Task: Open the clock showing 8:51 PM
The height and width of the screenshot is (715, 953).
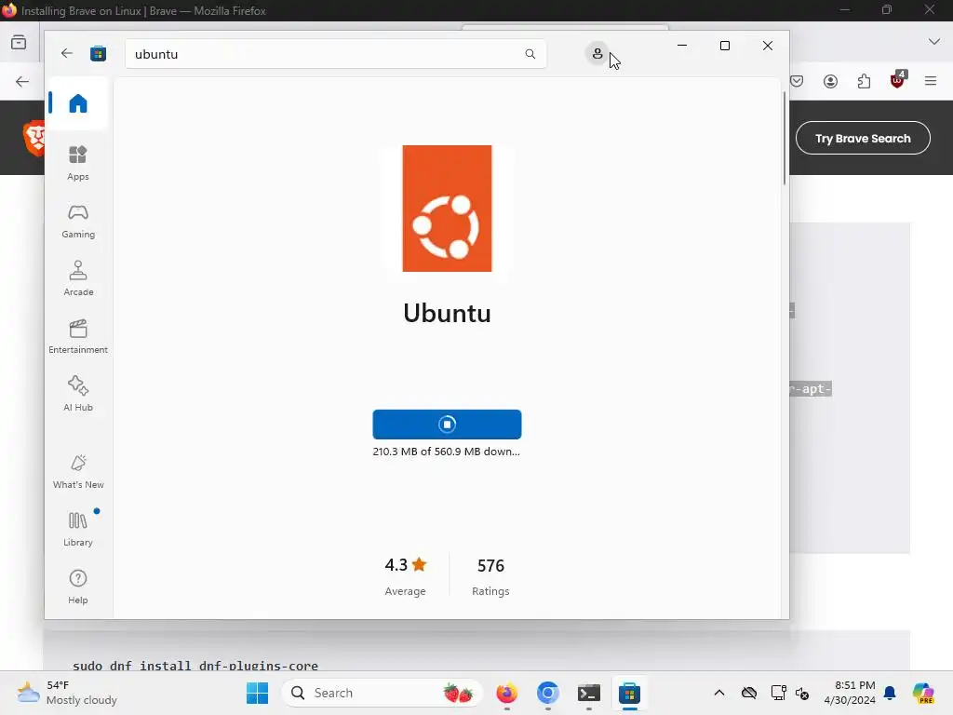Action: [x=850, y=693]
